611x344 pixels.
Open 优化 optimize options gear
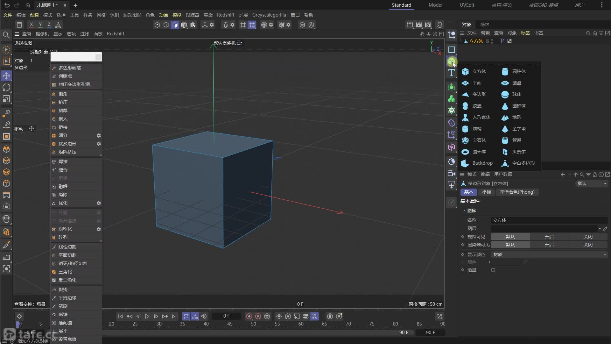pyautogui.click(x=99, y=203)
